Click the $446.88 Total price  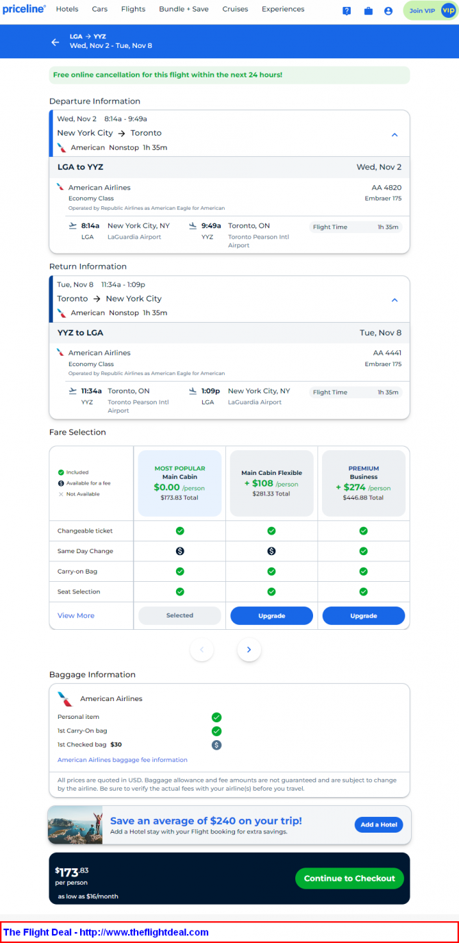click(x=363, y=498)
